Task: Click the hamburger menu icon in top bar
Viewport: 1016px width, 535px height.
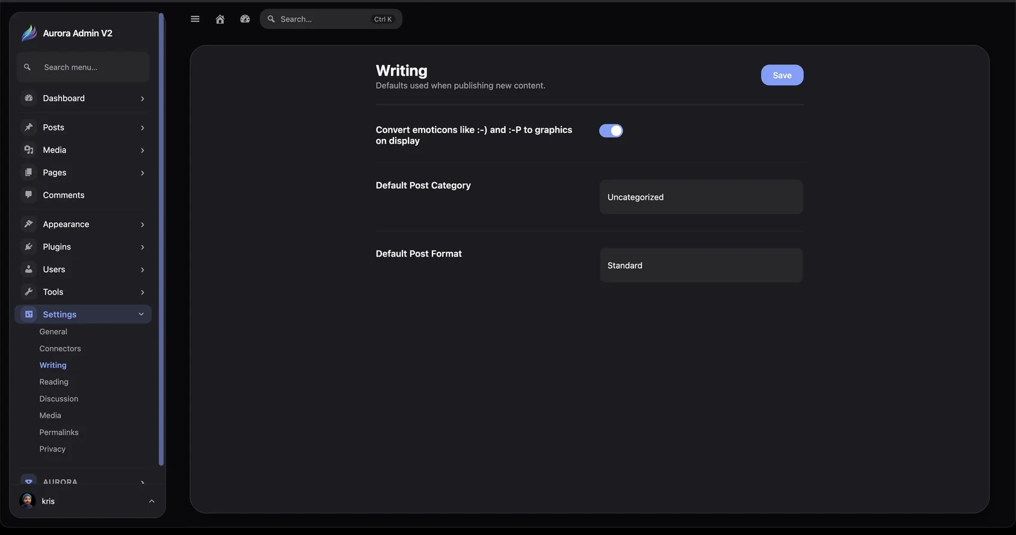Action: point(195,19)
